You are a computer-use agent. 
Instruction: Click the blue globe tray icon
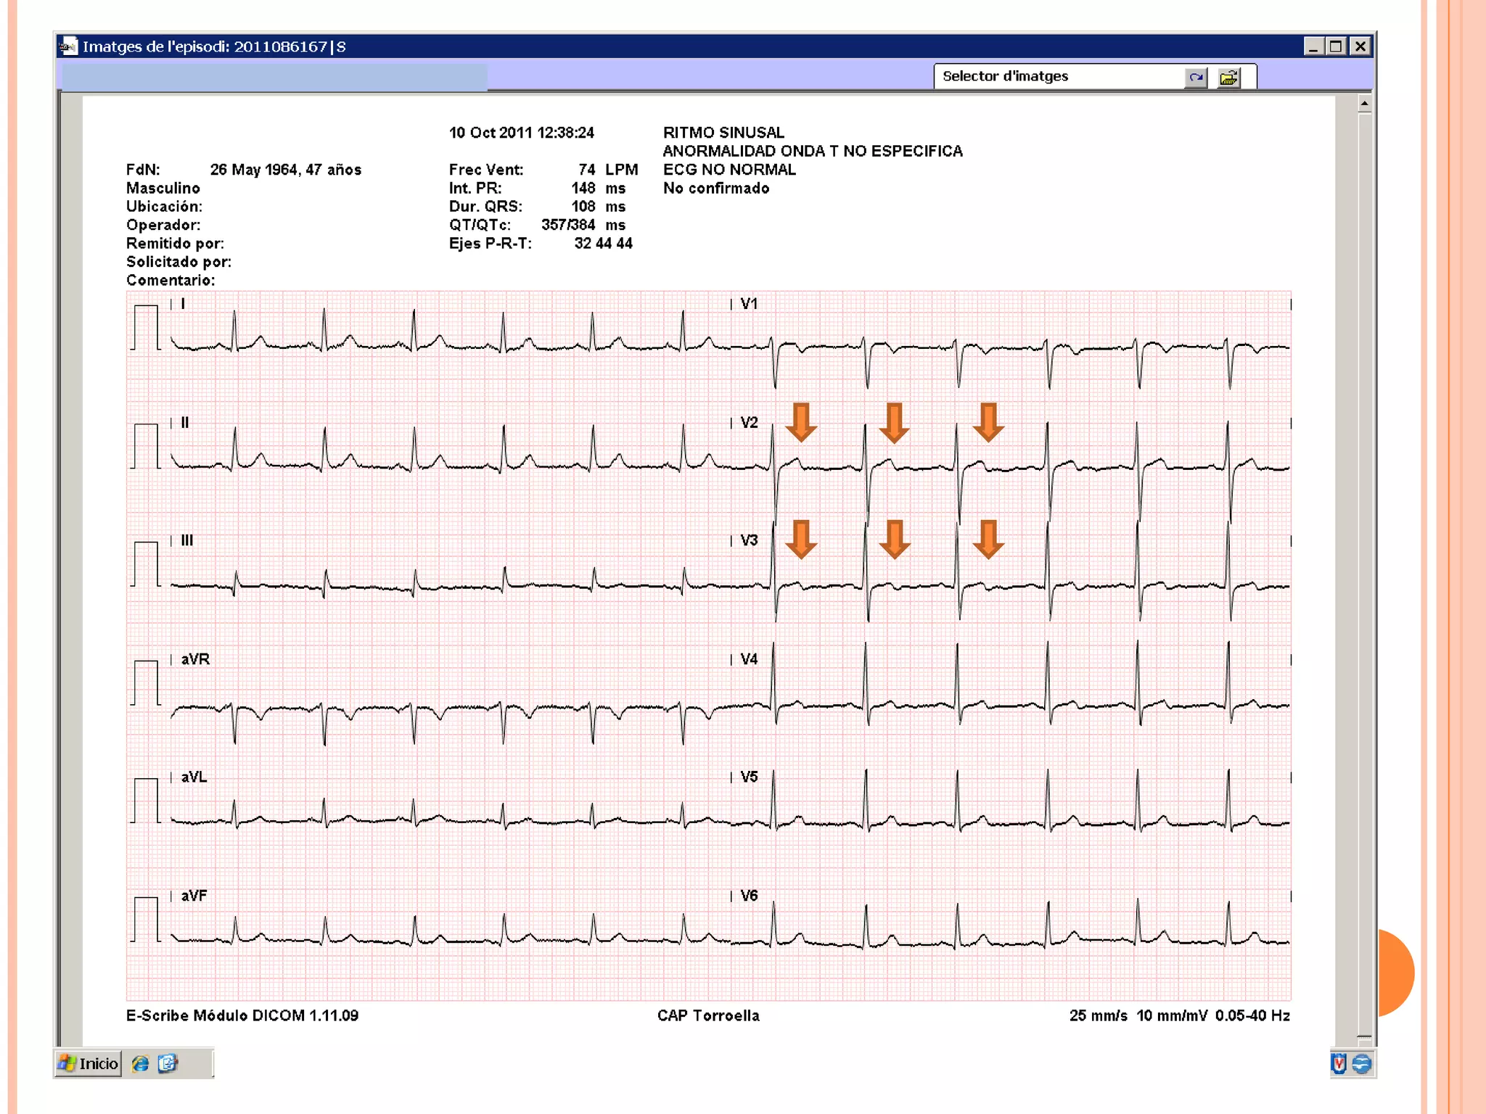[1362, 1063]
